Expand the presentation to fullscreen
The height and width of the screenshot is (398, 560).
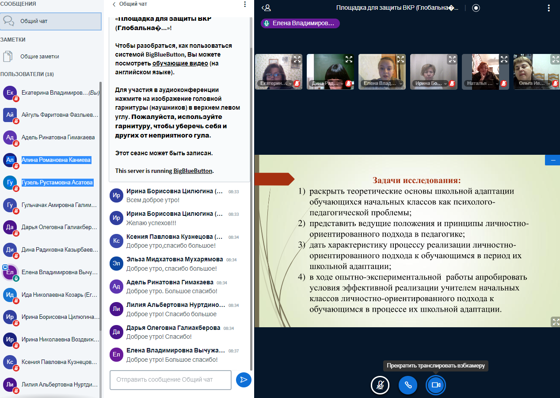[555, 321]
